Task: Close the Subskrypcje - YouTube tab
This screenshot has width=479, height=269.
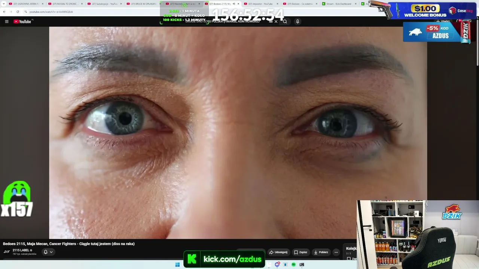Action: click(121, 4)
